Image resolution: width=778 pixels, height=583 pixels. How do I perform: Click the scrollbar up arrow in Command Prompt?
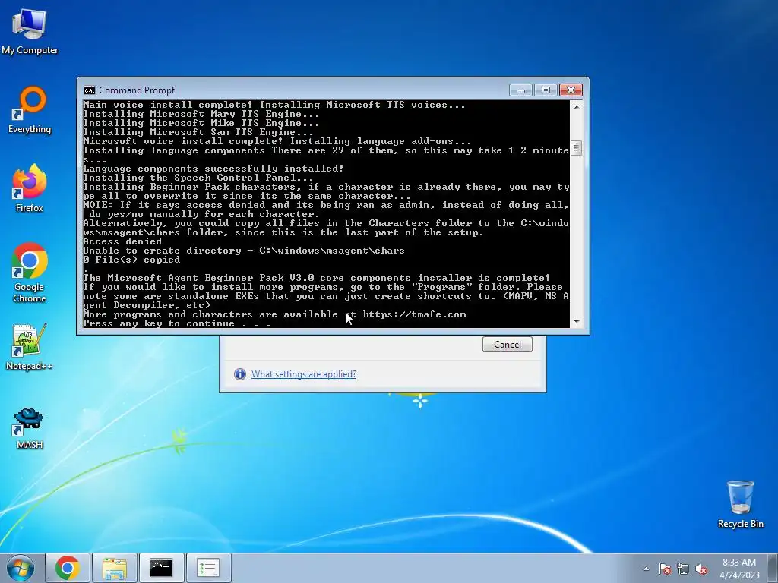pyautogui.click(x=577, y=106)
